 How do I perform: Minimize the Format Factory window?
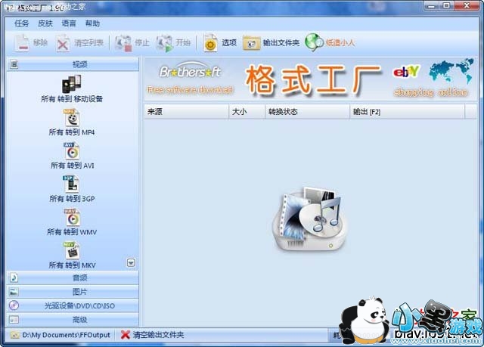click(x=431, y=5)
